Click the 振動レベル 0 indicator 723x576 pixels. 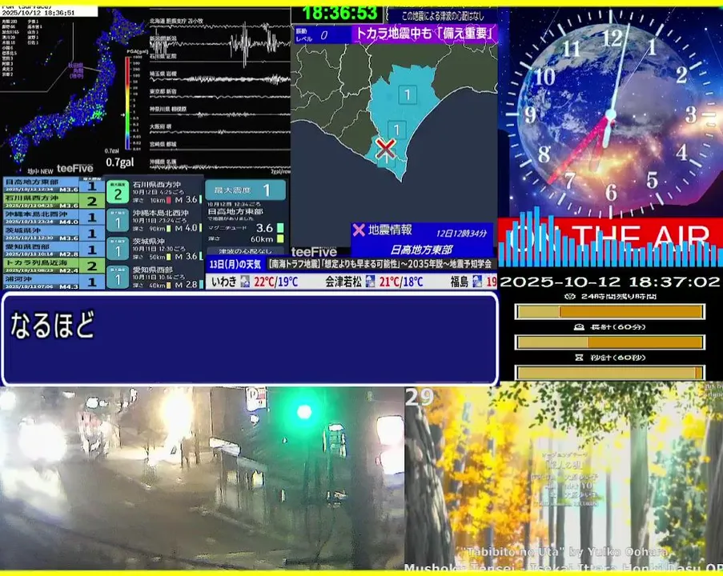tap(322, 34)
